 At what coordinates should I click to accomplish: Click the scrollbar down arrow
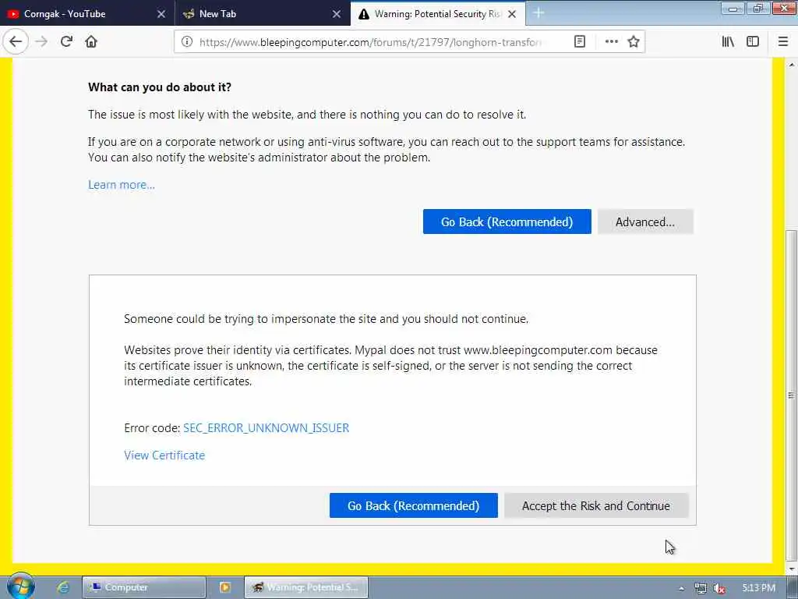coord(792,570)
